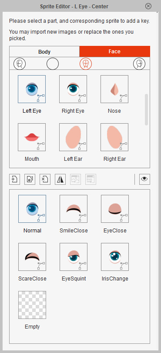Viewport: 161px width, 353px height.
Task: Click the "Nose" label text
Action: [x=114, y=111]
